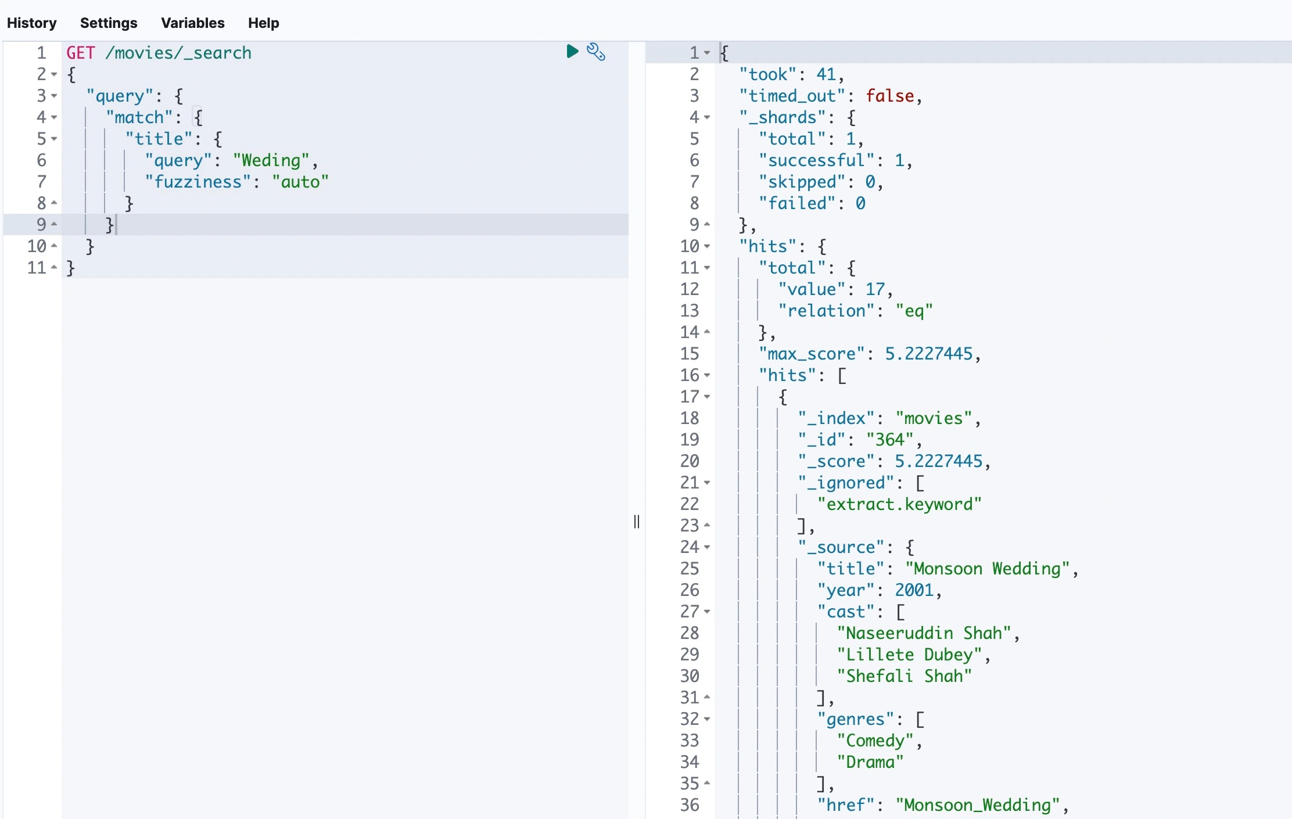Collapse the "cast" array in the response
The height and width of the screenshot is (819, 1292).
[x=707, y=612]
